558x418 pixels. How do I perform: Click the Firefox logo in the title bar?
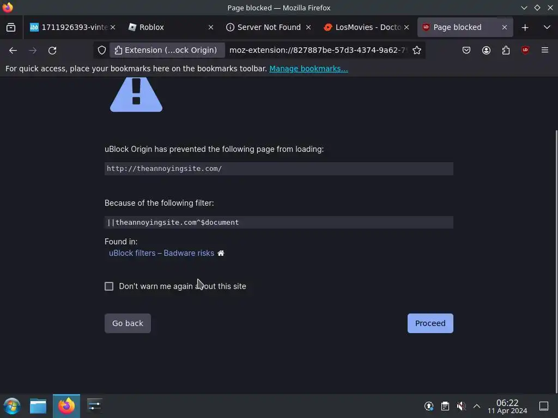click(8, 8)
